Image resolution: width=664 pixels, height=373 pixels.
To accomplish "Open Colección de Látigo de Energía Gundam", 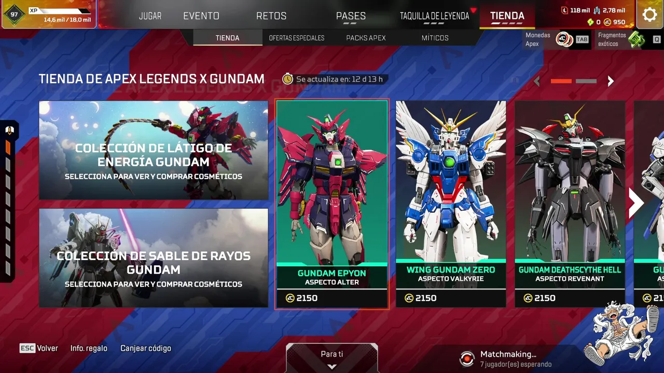I will click(x=154, y=150).
